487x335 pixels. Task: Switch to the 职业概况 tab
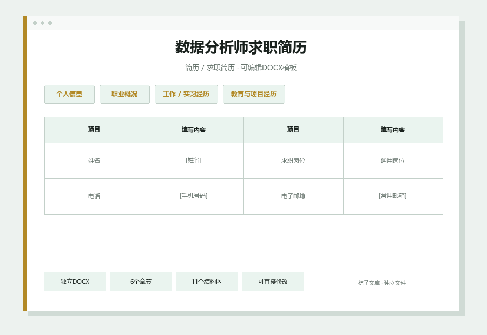(124, 95)
